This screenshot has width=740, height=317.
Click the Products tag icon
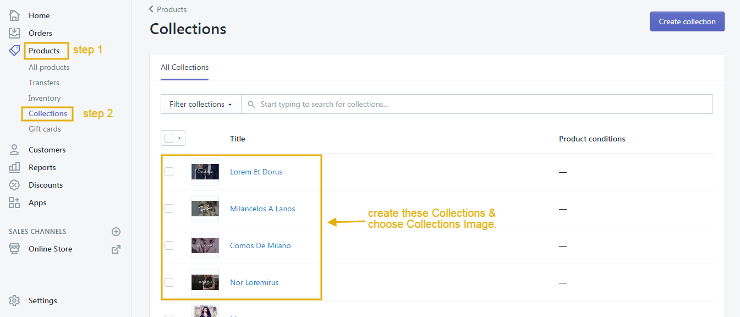[x=14, y=51]
